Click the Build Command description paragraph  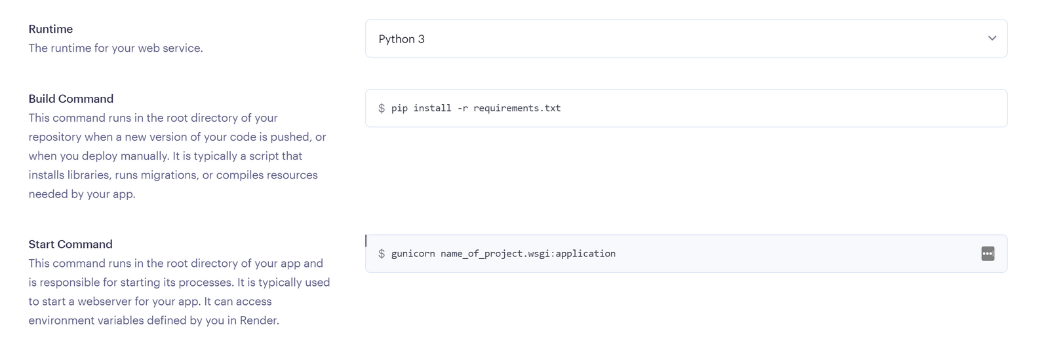(x=177, y=156)
